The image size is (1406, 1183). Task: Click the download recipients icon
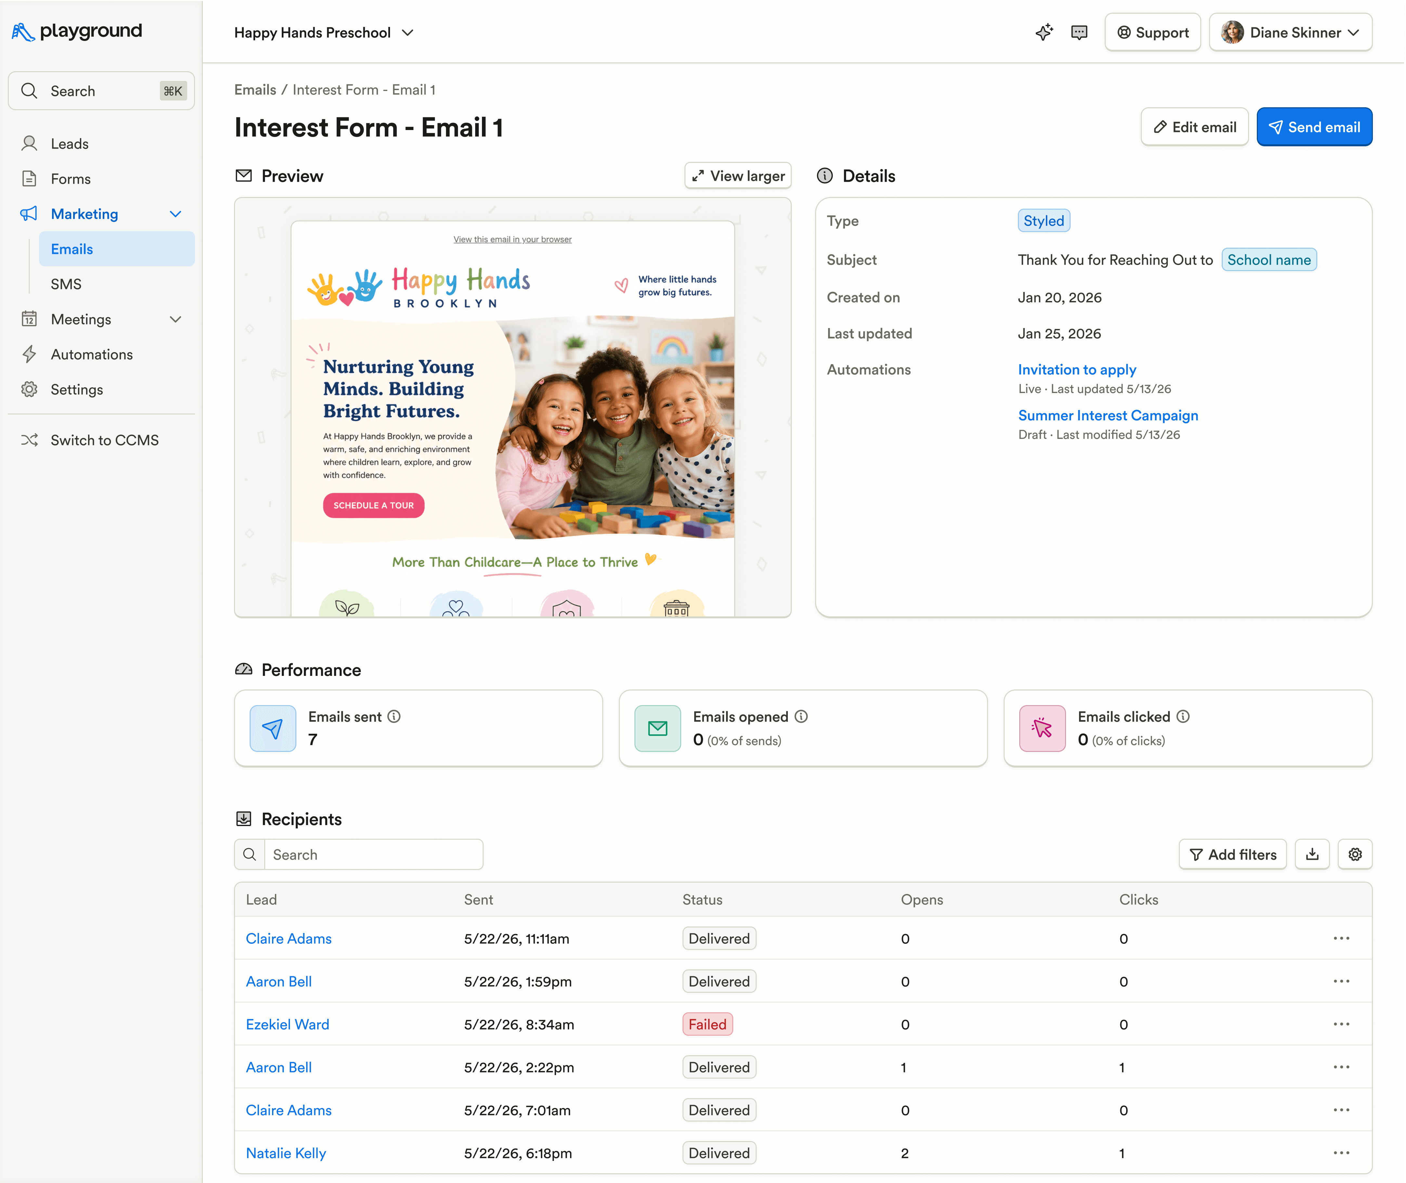tap(1312, 854)
